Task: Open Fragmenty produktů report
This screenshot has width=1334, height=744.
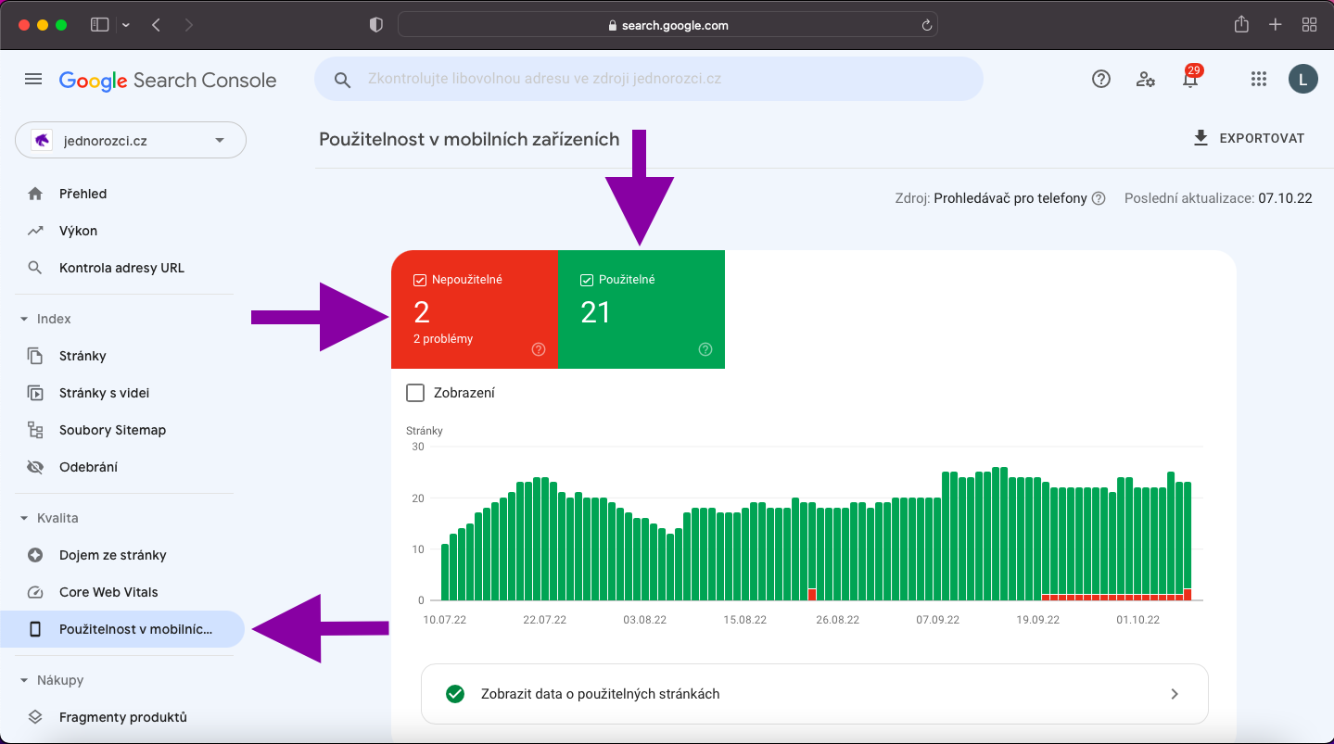Action: 123,717
